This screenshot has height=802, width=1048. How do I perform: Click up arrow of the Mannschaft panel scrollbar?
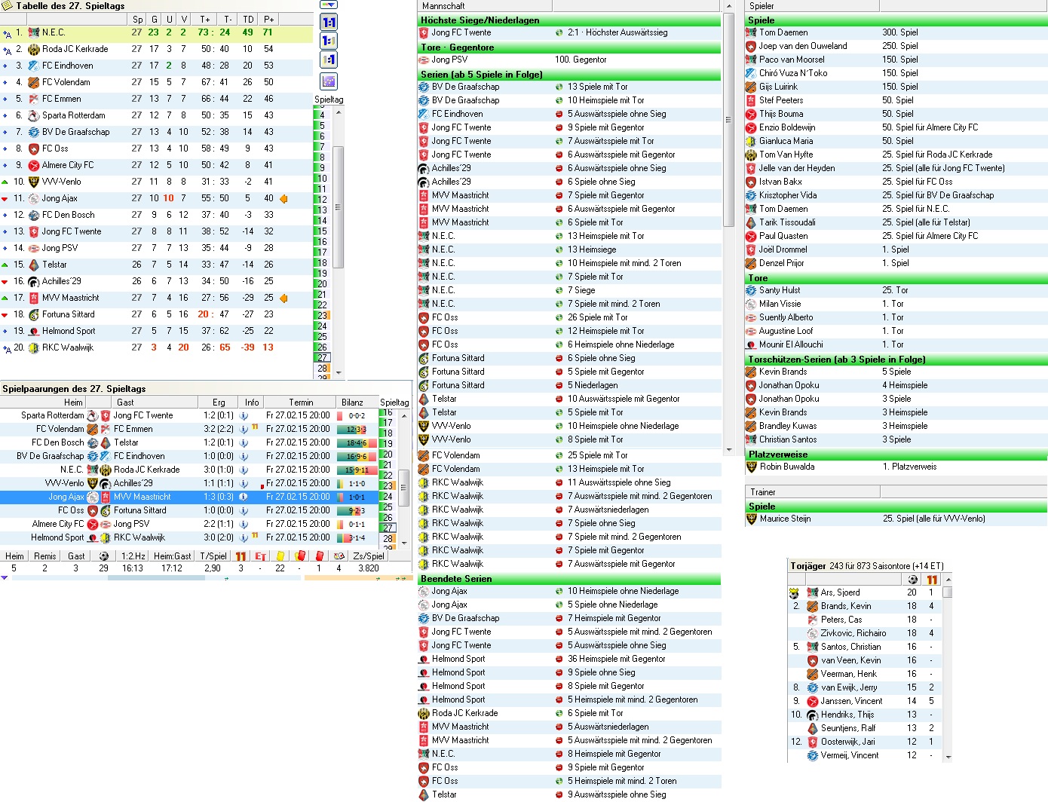[x=728, y=6]
